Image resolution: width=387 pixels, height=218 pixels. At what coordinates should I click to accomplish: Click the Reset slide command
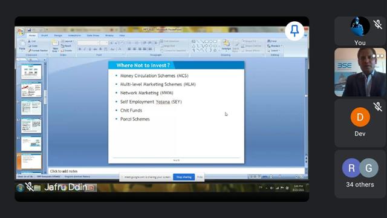coord(66,46)
